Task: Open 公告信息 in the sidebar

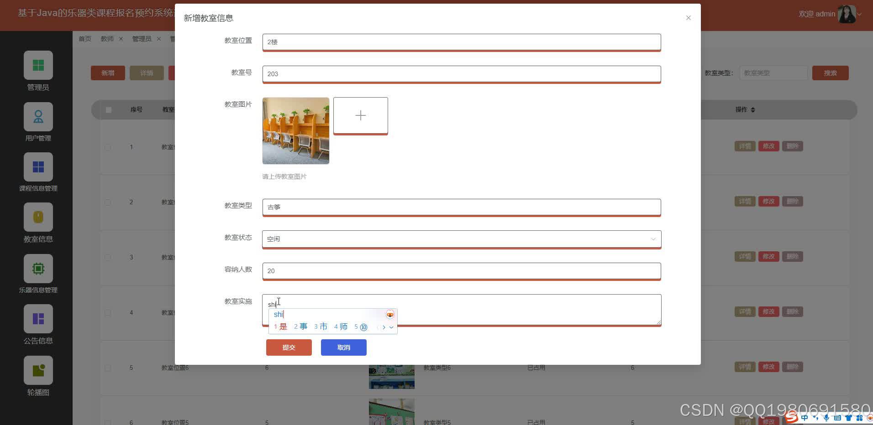Action: 38,318
